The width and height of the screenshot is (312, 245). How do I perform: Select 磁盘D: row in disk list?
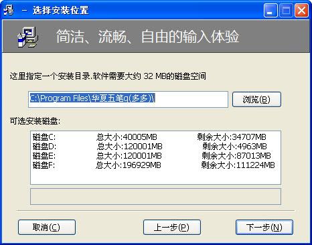click(x=155, y=147)
